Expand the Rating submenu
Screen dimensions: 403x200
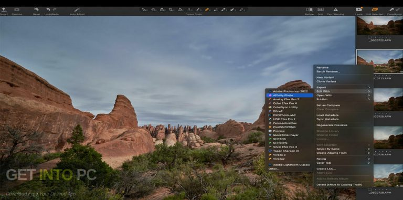point(343,159)
